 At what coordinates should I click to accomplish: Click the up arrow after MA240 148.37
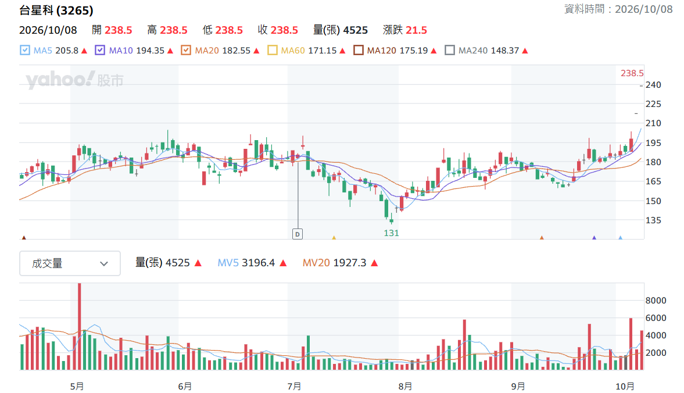525,51
